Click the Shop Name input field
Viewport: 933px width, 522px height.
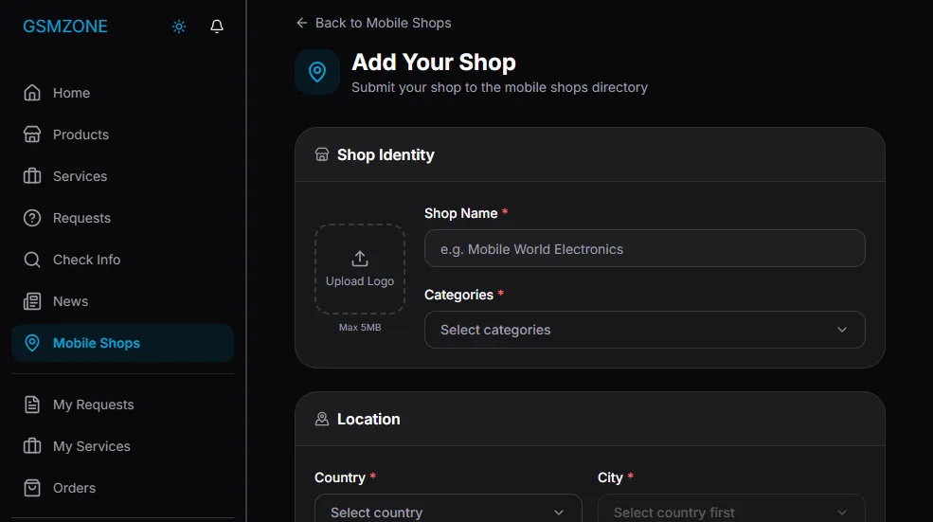[644, 249]
